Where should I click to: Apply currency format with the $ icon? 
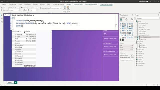[22, 10]
